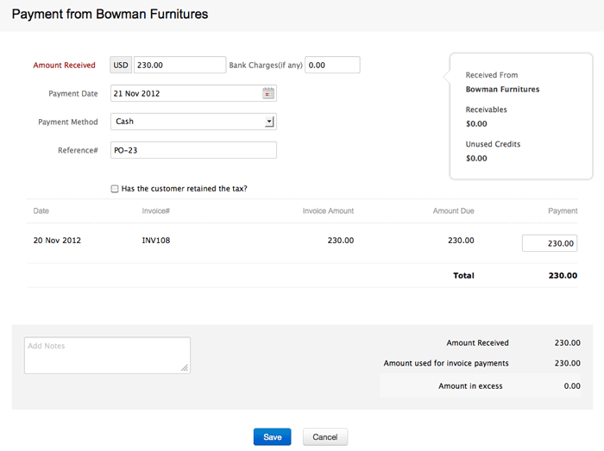Image resolution: width=604 pixels, height=451 pixels.
Task: Click the Payment Date field showing 21 Nov 2012
Action: pos(193,93)
